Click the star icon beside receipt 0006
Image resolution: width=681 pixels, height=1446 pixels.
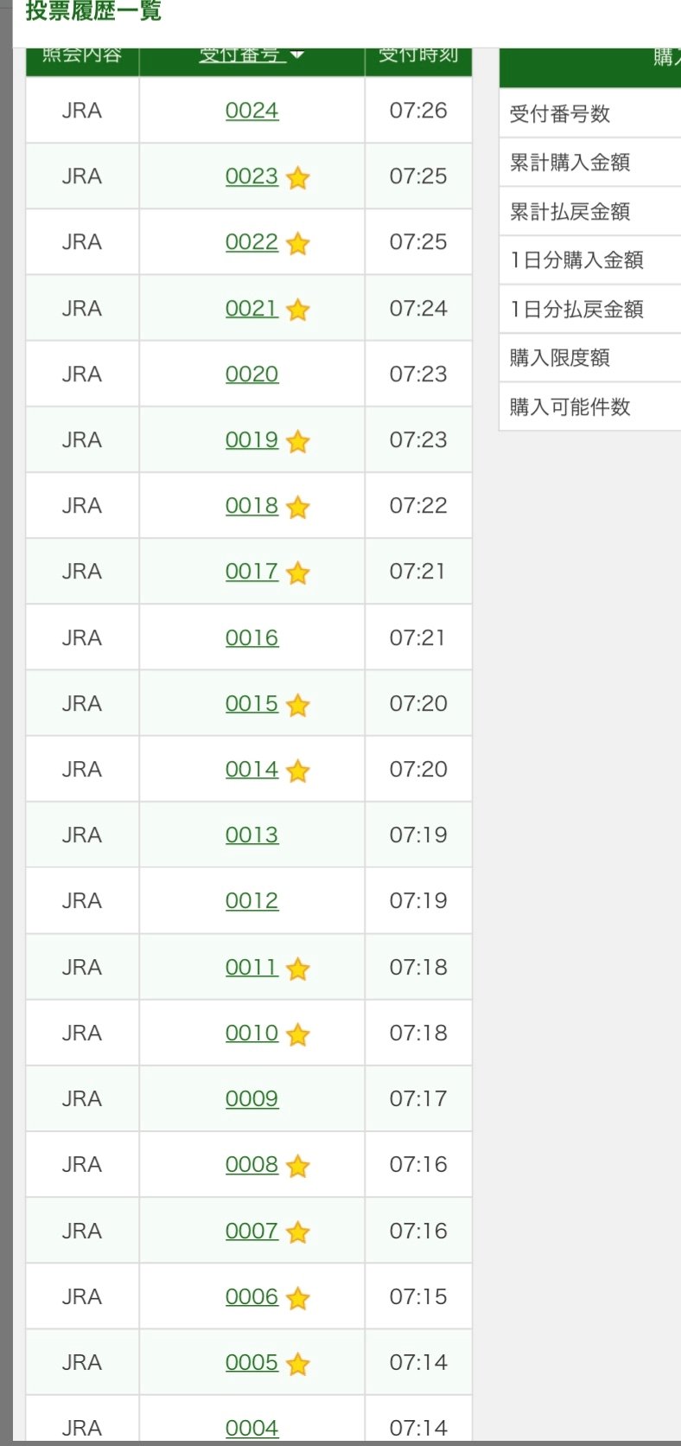point(298,1298)
